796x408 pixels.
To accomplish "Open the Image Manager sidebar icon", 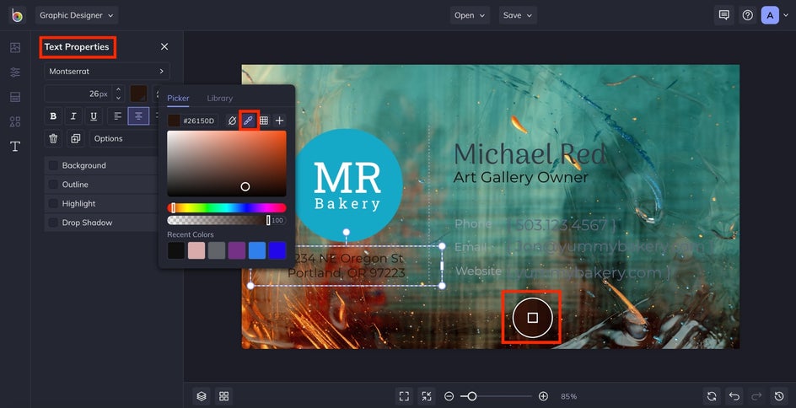I will tap(15, 48).
